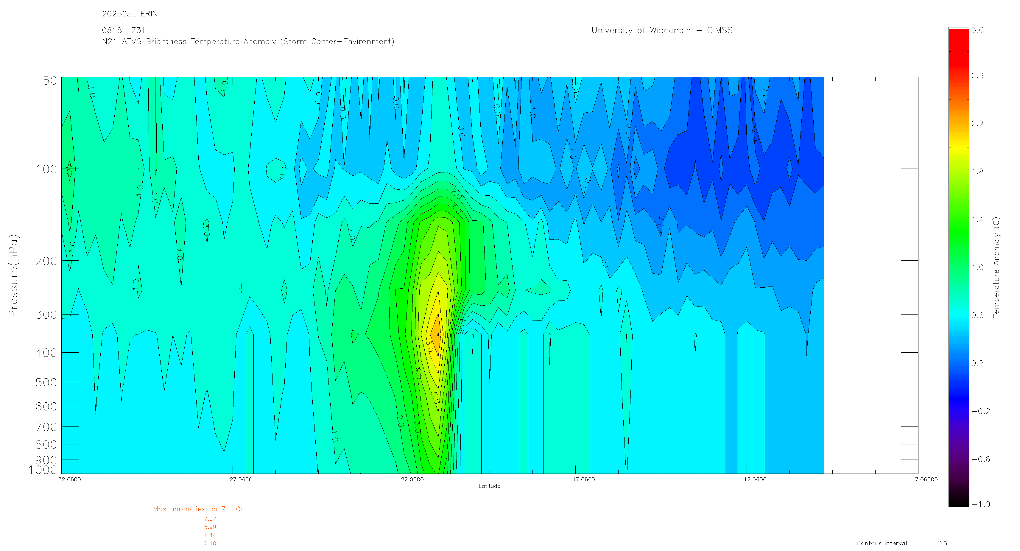
Task: Click the 202505L ERIN storm title
Action: (130, 14)
